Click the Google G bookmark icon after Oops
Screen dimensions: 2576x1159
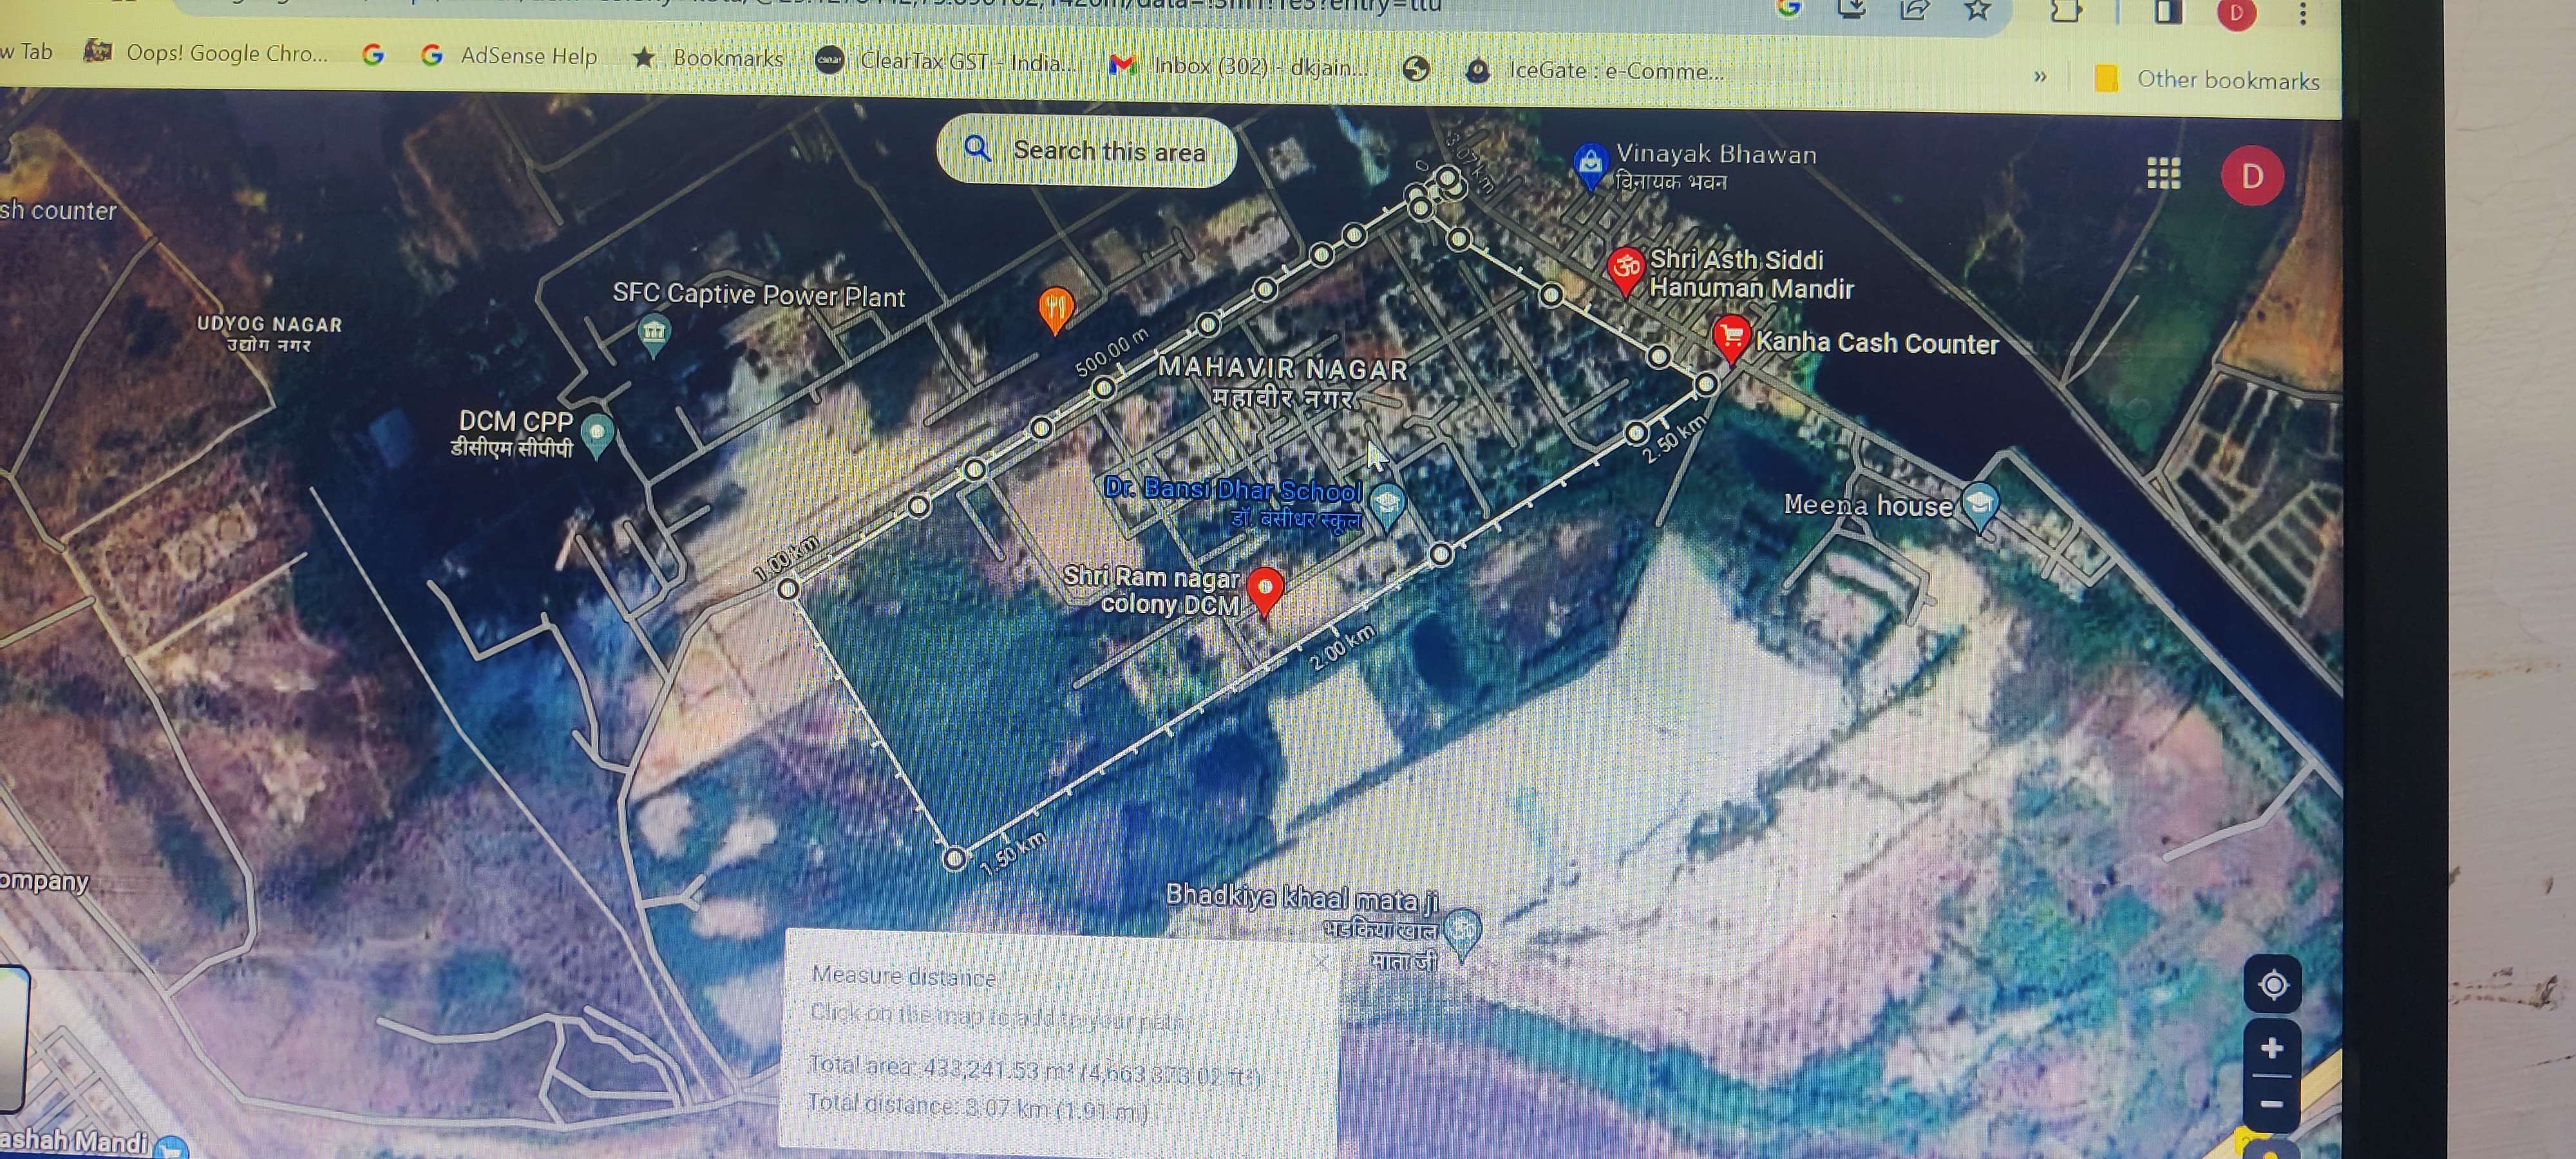[x=373, y=54]
